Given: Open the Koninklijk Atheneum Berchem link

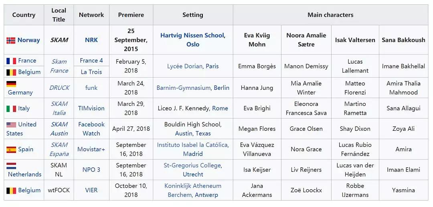Looking at the screenshot, I should 193,186.
